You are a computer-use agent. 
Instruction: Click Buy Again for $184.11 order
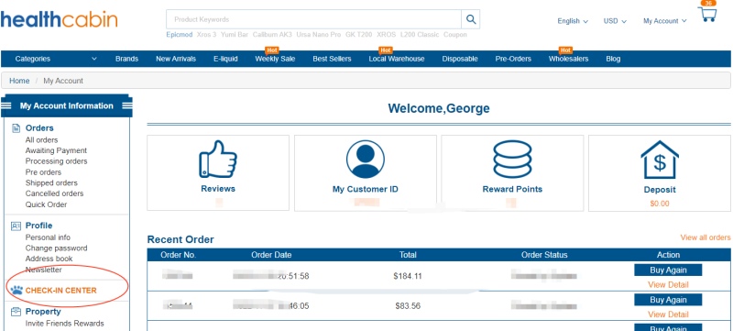(x=668, y=270)
